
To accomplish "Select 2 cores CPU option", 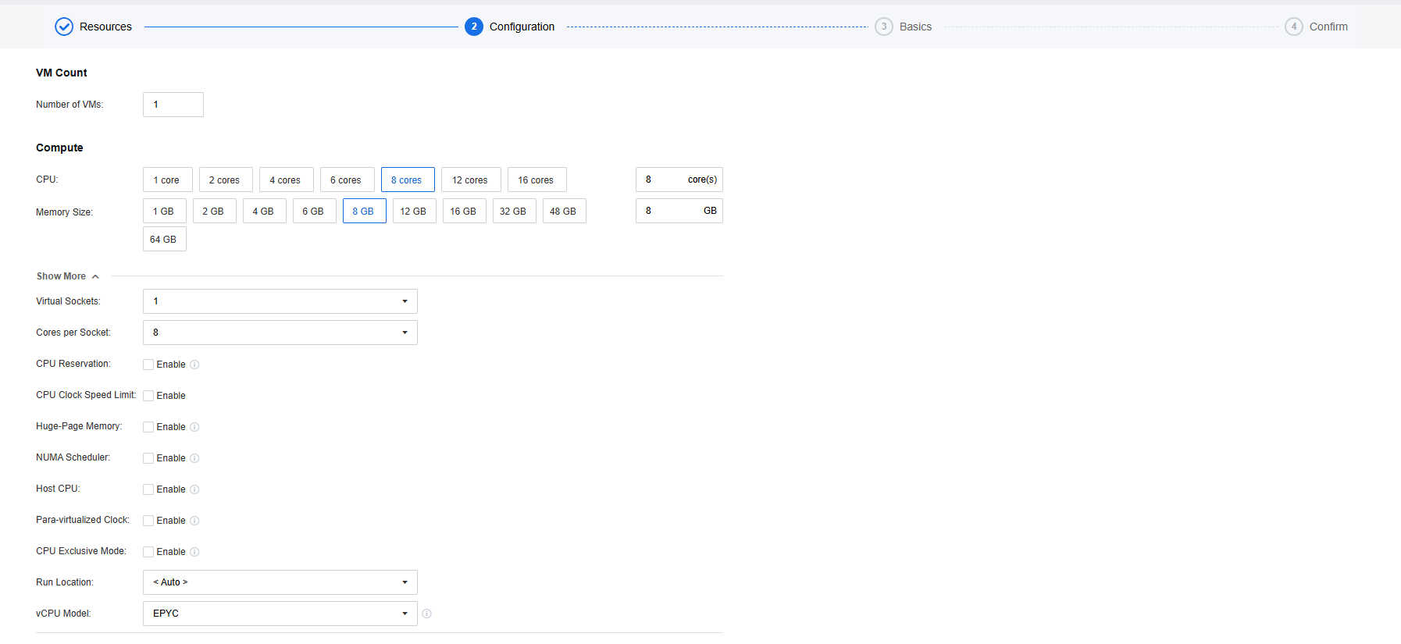I will (226, 180).
